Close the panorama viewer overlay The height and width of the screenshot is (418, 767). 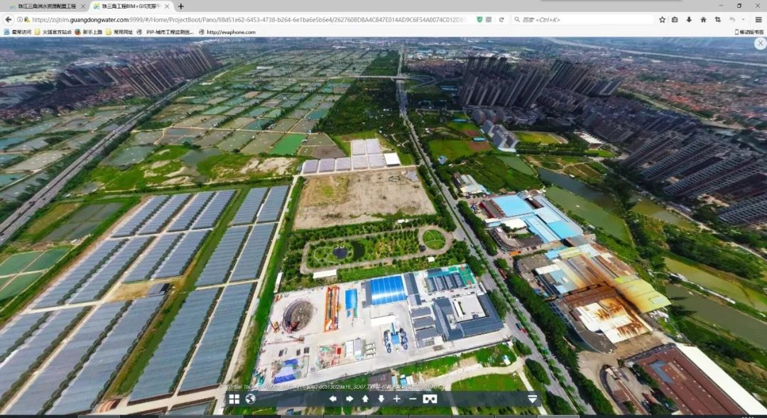point(760,43)
